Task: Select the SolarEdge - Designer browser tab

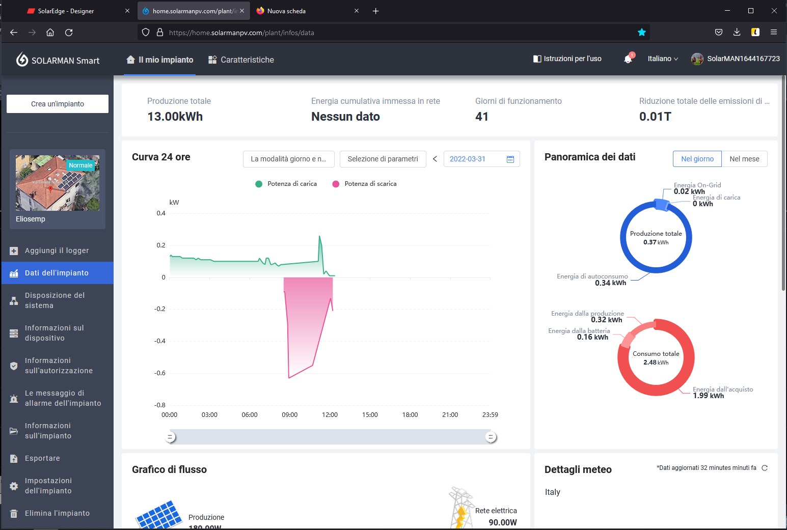Action: (x=66, y=11)
